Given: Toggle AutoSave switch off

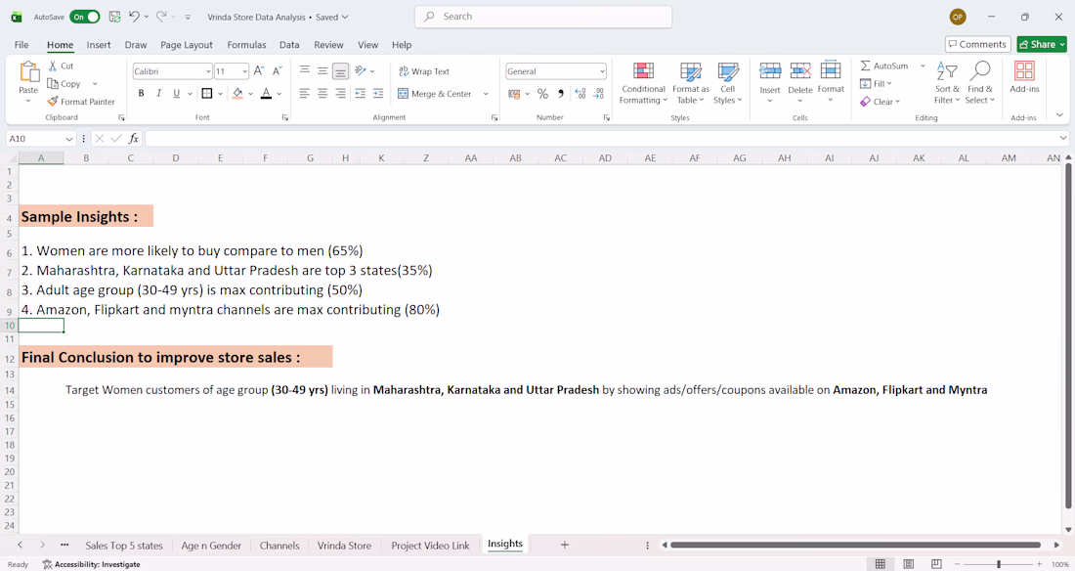Looking at the screenshot, I should [x=85, y=17].
